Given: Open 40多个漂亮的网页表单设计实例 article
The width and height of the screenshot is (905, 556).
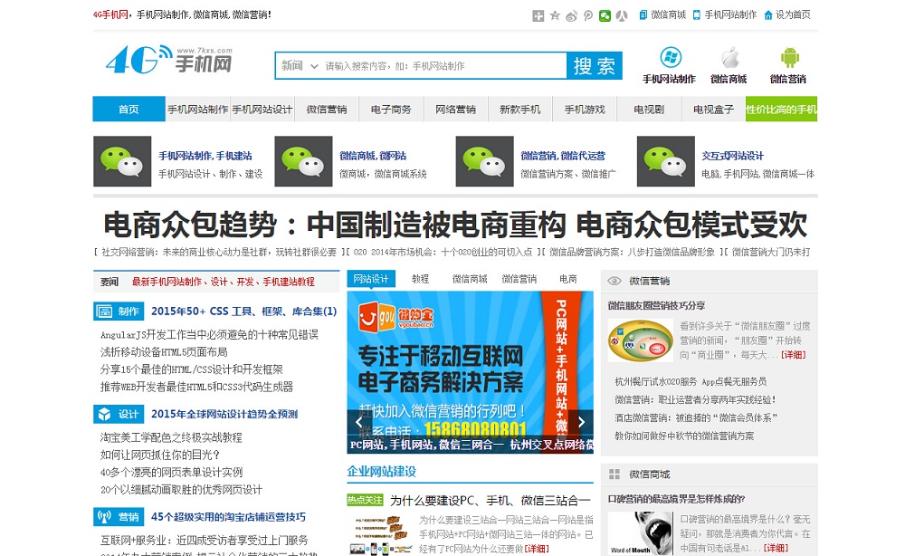Looking at the screenshot, I should click(x=171, y=473).
